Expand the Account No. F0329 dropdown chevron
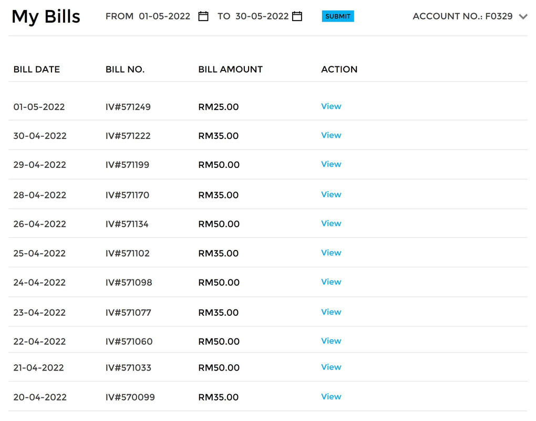This screenshot has height=421, width=536. (523, 16)
